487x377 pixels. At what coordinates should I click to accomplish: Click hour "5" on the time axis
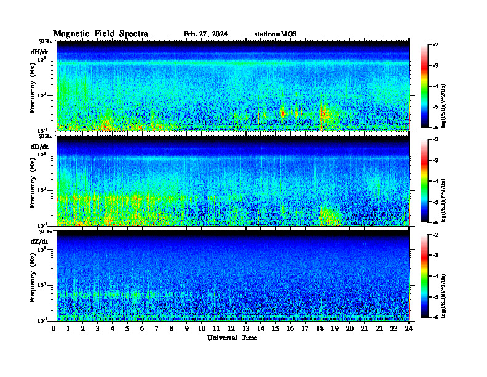pos(127,329)
